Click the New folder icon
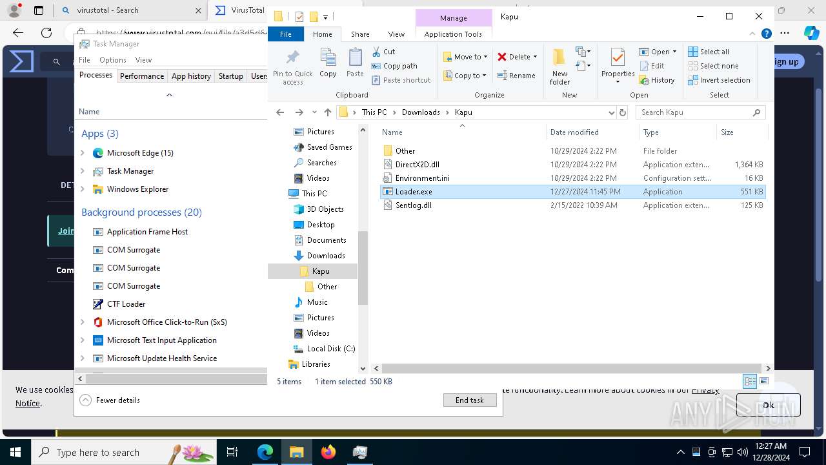Screen dimensions: 826x465 pos(559,58)
